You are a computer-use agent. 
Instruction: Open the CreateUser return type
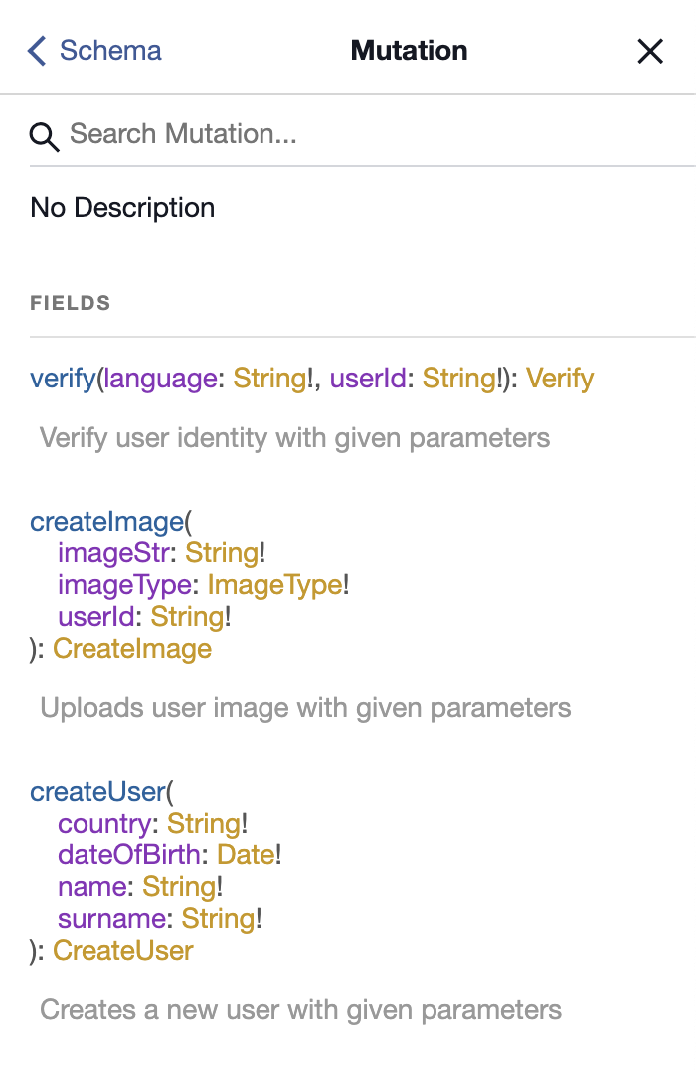pyautogui.click(x=123, y=951)
